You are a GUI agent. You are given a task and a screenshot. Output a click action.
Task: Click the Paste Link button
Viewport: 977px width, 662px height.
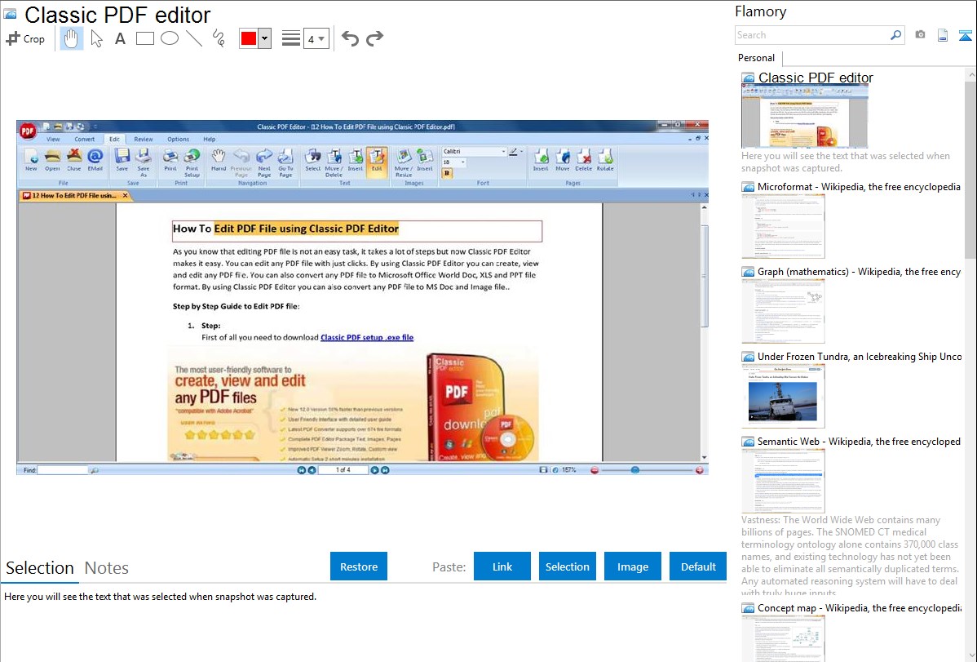(502, 566)
